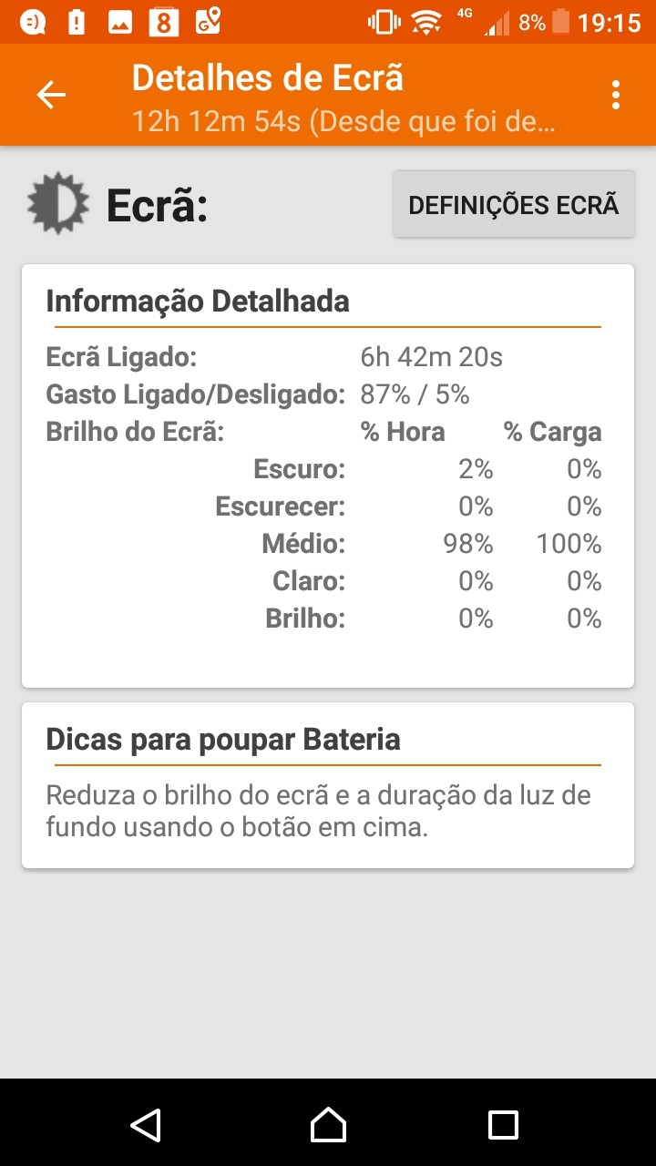Tap the Ecrã Ligado duration value
This screenshot has height=1166, width=656.
(x=431, y=357)
